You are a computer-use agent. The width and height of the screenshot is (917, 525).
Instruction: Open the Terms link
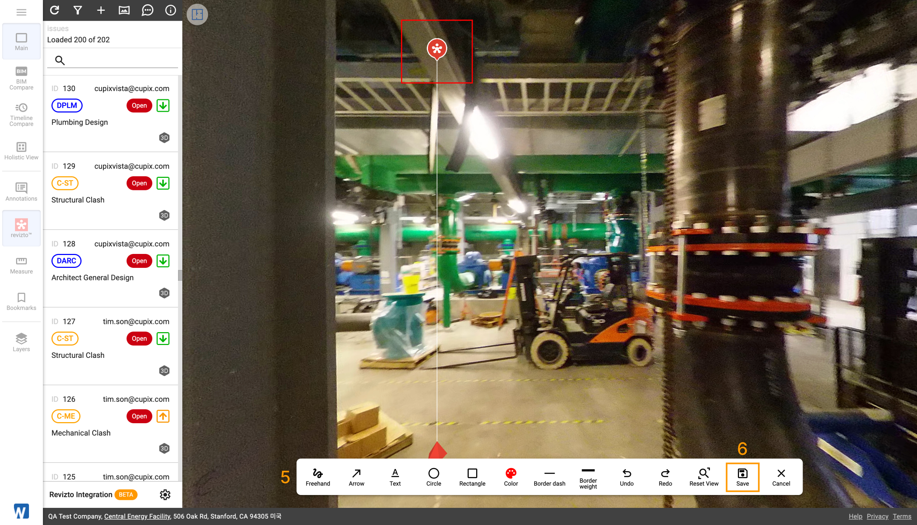coord(902,516)
